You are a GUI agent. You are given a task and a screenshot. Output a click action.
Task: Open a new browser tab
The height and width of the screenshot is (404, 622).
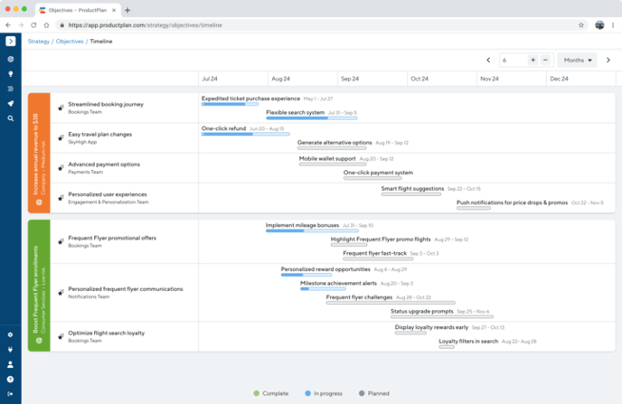[x=127, y=10]
